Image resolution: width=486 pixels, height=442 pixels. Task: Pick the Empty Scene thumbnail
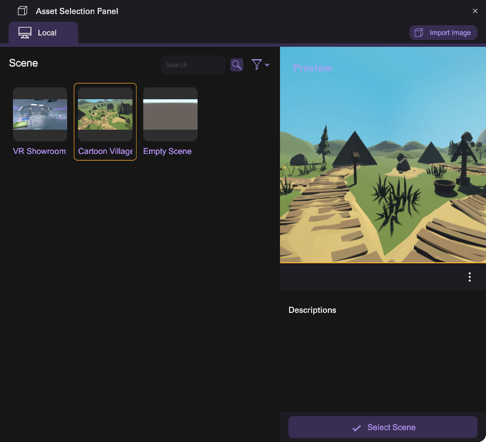tap(170, 114)
